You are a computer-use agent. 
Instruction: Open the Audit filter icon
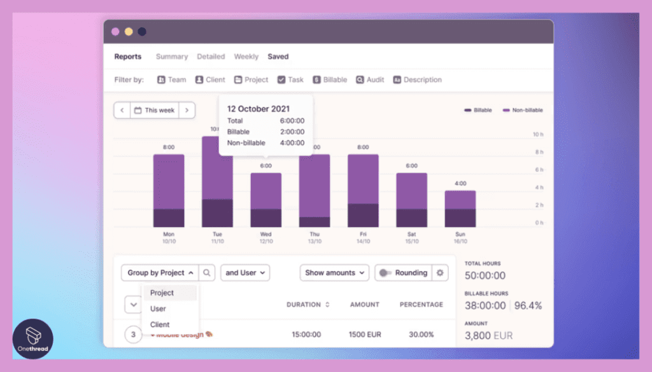pos(360,79)
